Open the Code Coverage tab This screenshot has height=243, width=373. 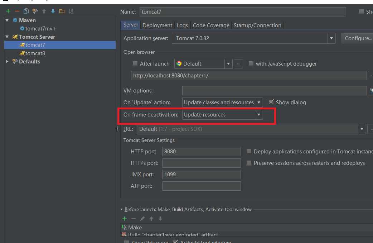click(211, 25)
